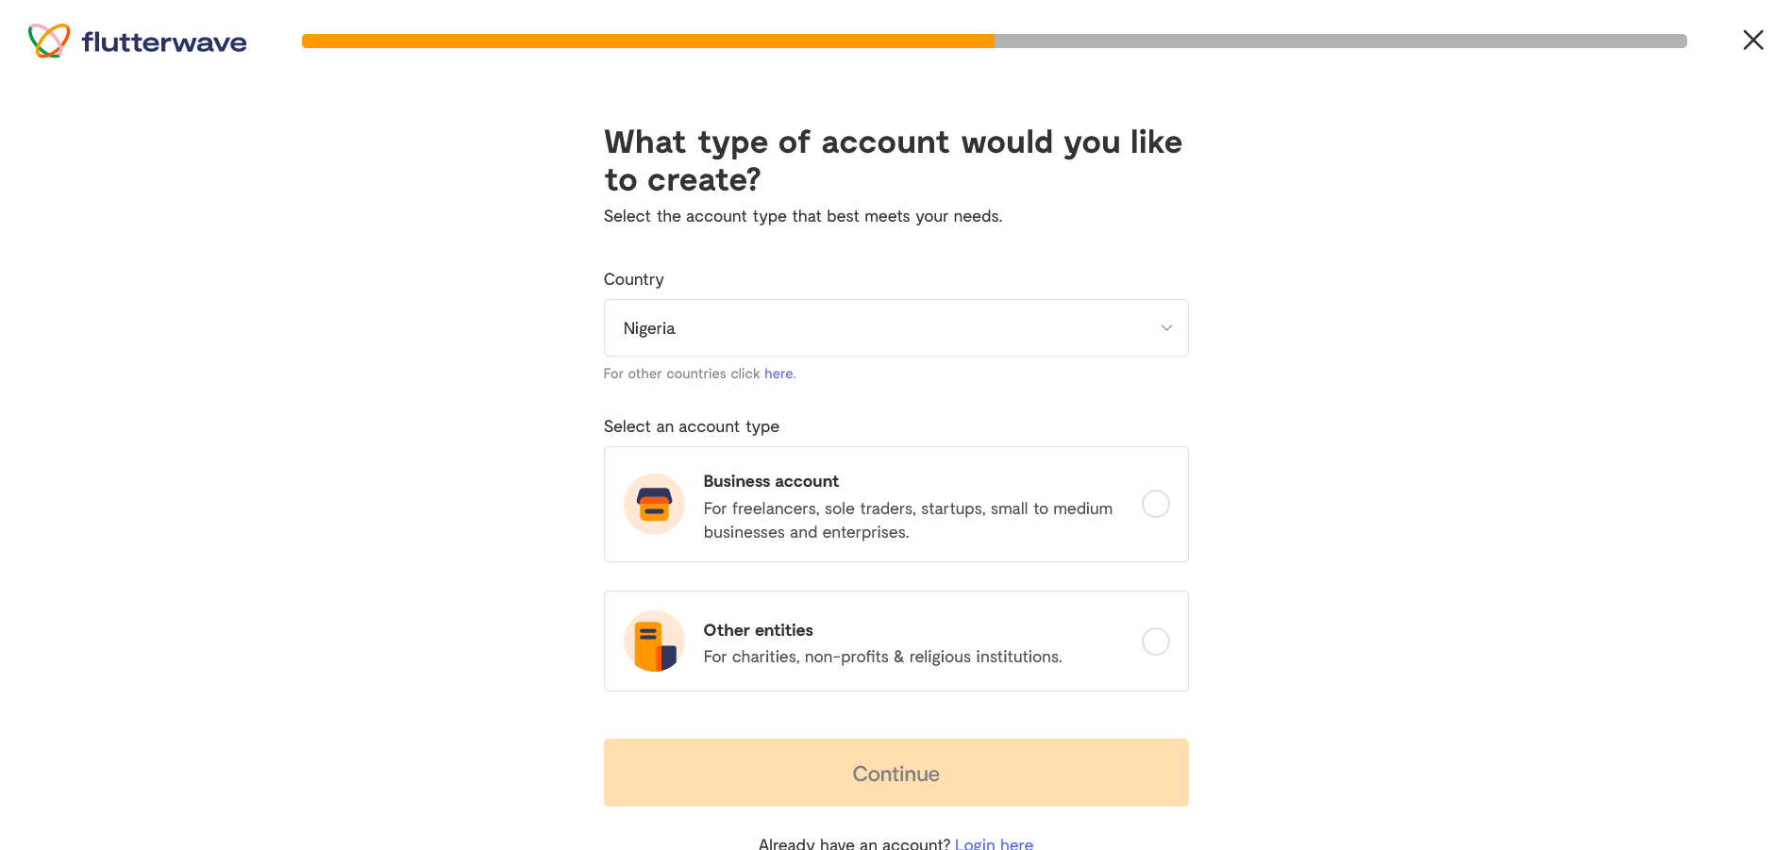The width and height of the screenshot is (1791, 850).
Task: Choose the Business account option card
Action: pyautogui.click(x=895, y=504)
